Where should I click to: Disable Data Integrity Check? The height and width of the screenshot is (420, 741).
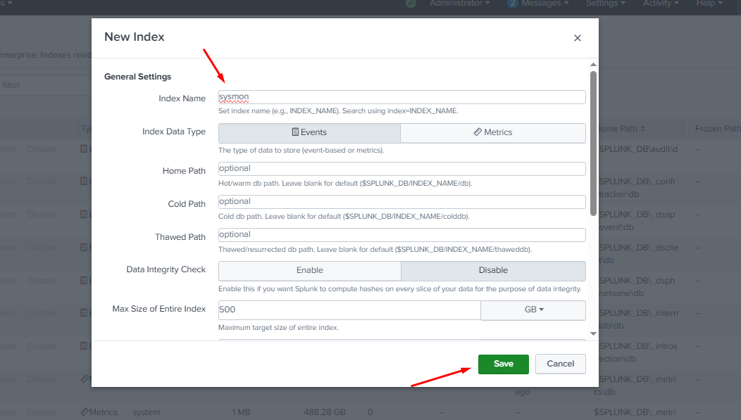point(493,270)
